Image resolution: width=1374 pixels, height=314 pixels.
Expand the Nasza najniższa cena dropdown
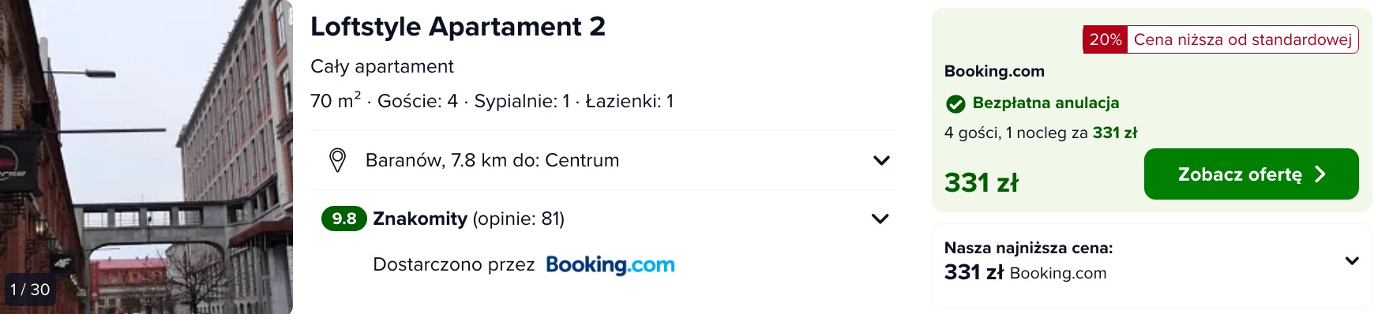pyautogui.click(x=1352, y=260)
